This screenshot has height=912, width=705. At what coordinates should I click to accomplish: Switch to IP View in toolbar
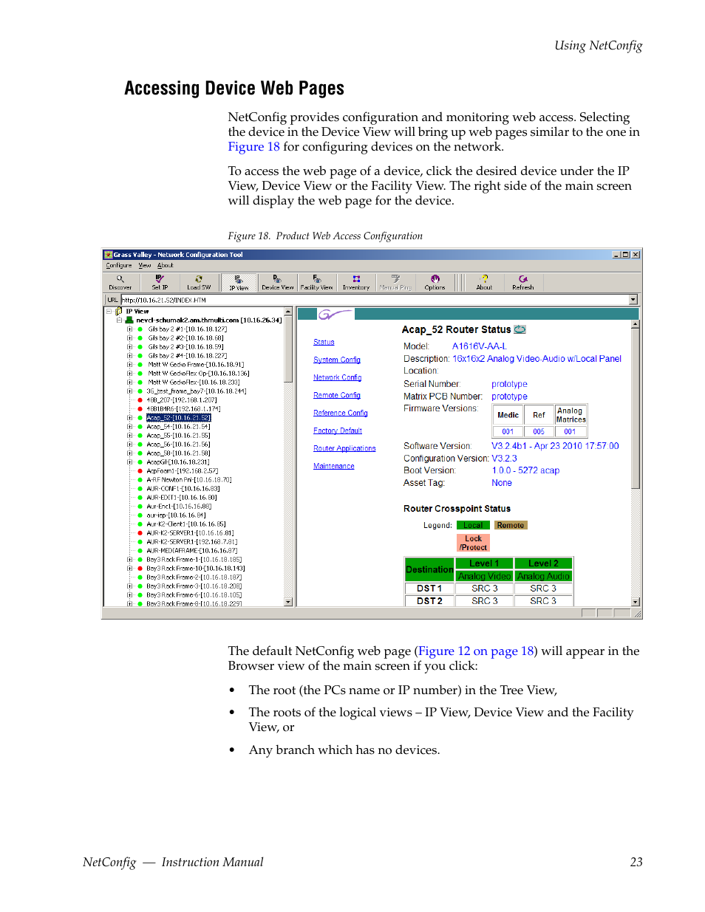click(x=239, y=283)
